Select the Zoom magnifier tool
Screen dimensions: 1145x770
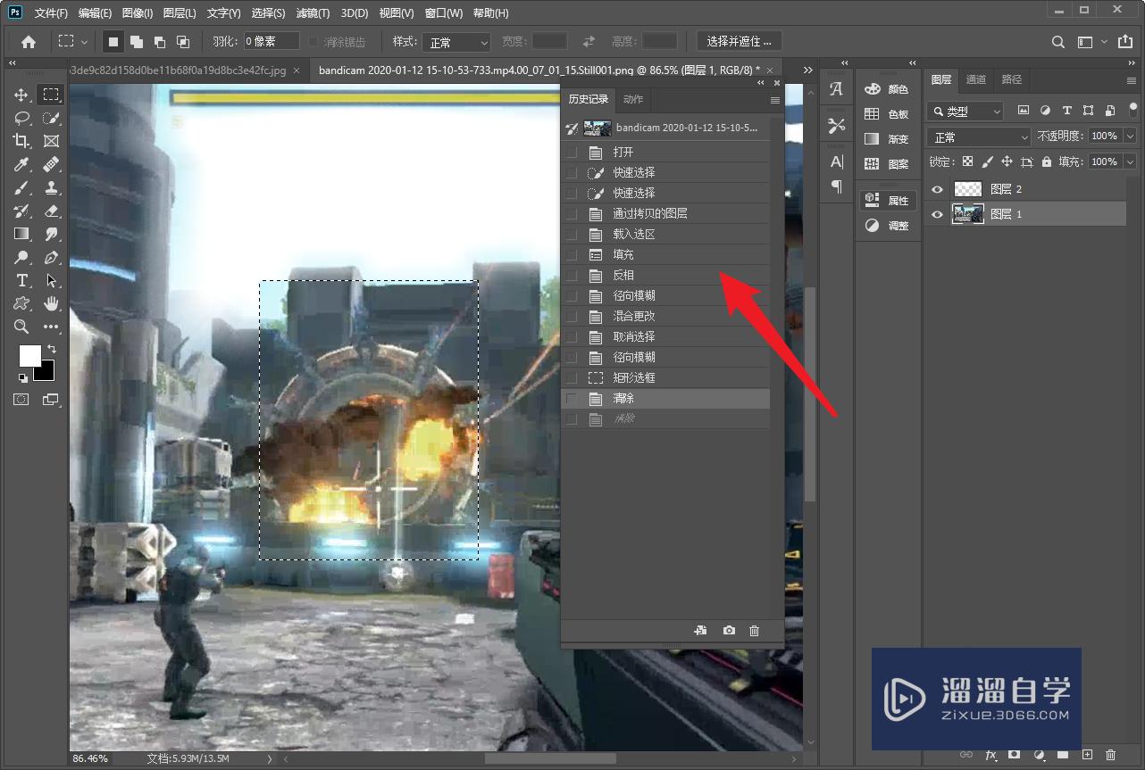tap(21, 327)
